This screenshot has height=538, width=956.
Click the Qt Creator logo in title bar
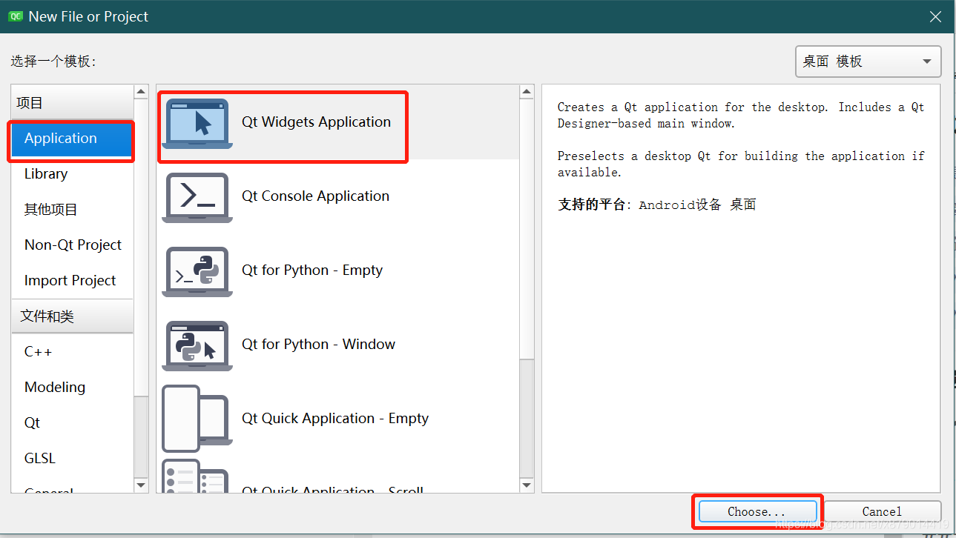16,16
